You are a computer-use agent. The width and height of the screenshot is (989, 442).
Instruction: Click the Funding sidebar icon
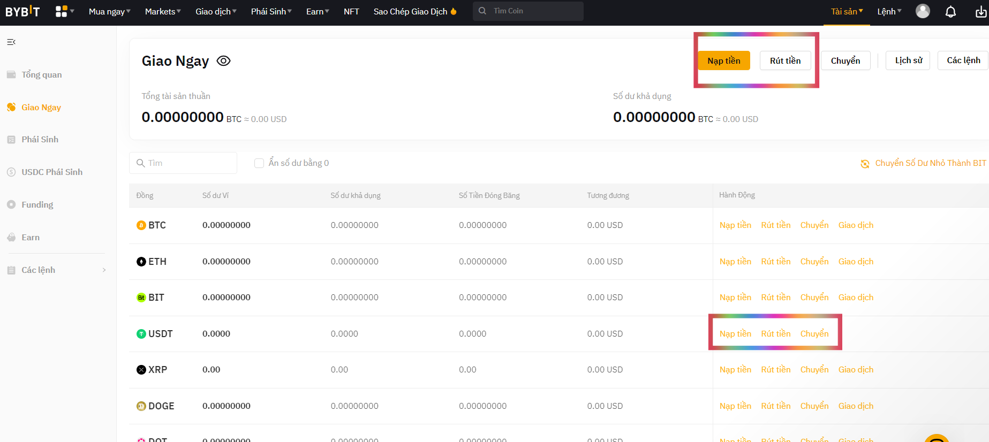11,204
